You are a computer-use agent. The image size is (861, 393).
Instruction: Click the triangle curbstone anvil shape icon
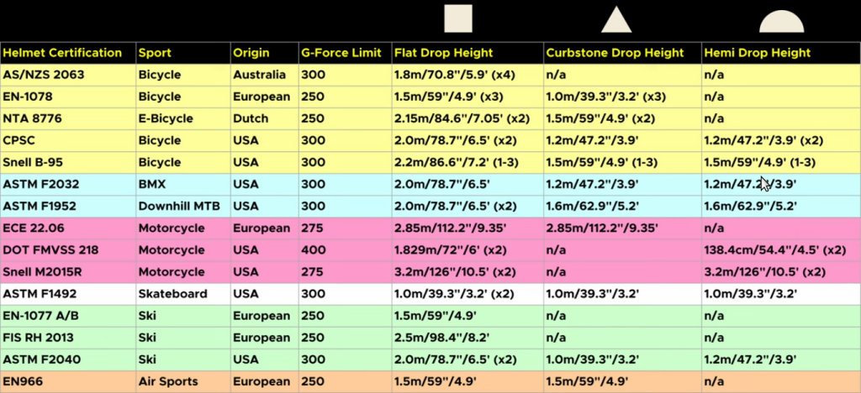coord(616,19)
